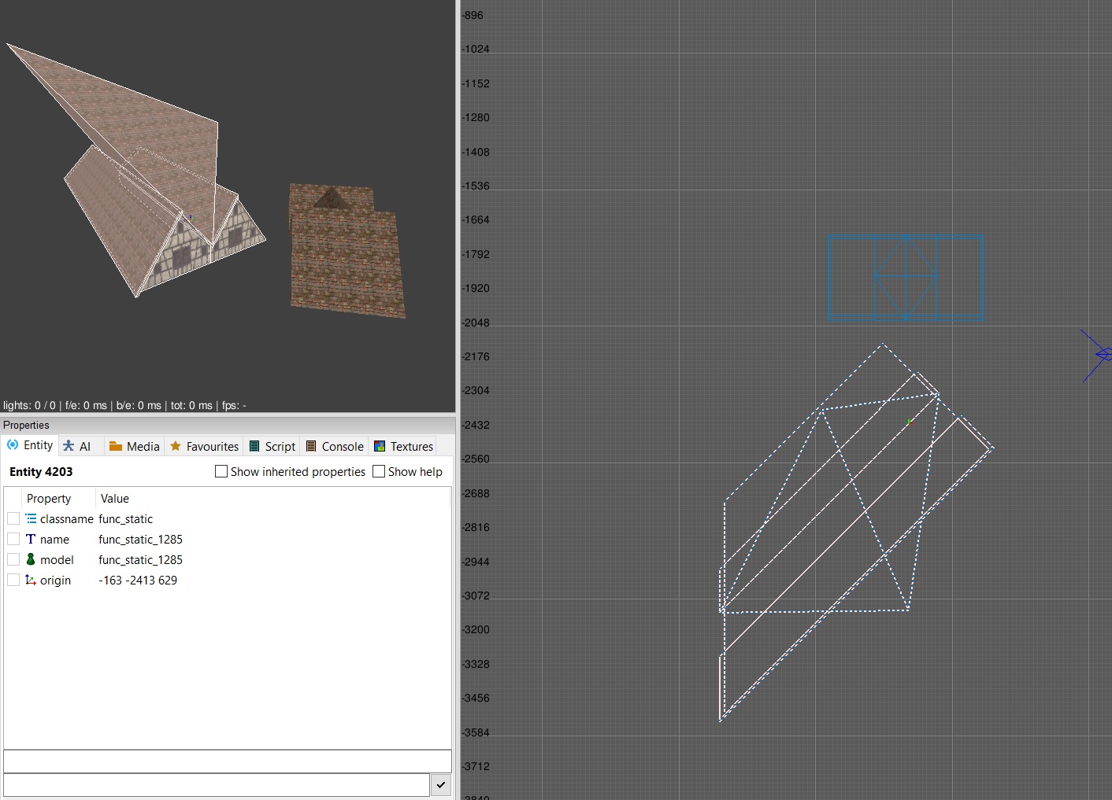The width and height of the screenshot is (1112, 800).
Task: Open the Script tab
Action: [272, 446]
